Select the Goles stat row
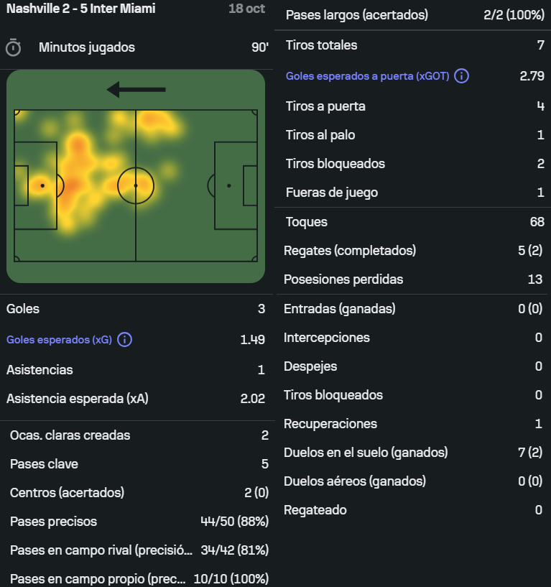 pos(136,309)
